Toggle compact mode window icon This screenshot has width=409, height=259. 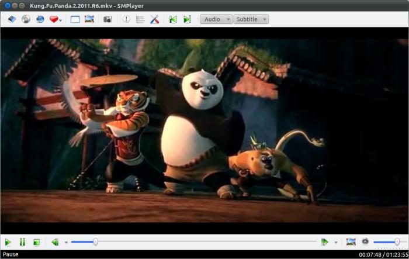pos(75,19)
